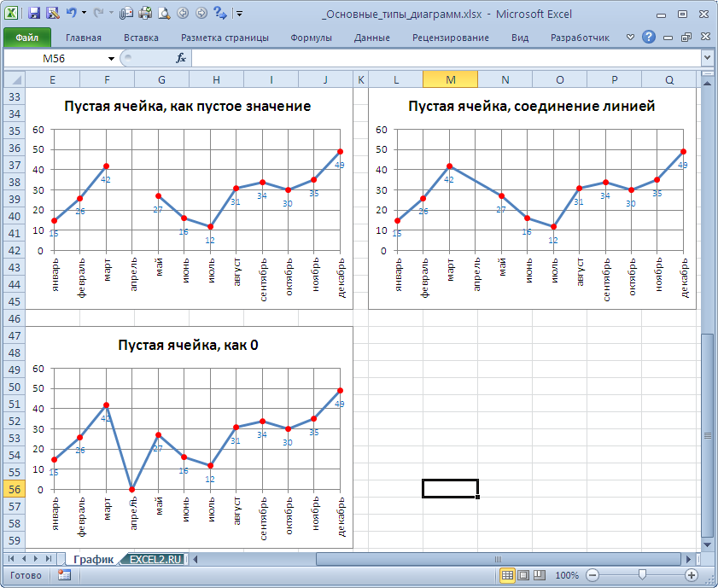Click the Quick Print printer icon
Viewport: 718px width, 588px height.
[145, 13]
